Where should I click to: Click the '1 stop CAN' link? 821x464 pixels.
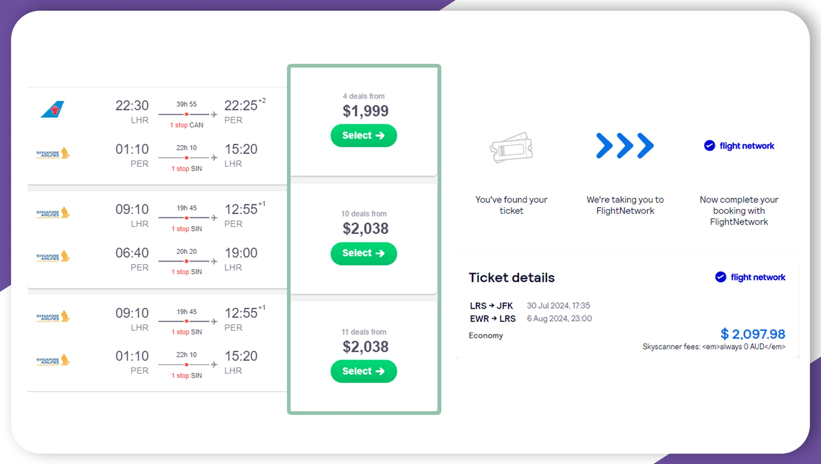pos(186,125)
